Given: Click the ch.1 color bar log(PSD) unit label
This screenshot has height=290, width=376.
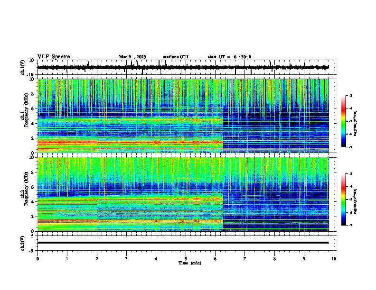Looking at the screenshot, I should tap(356, 124).
